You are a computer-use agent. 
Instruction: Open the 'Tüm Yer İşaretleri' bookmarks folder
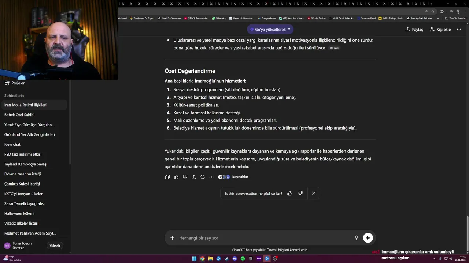tap(455, 18)
